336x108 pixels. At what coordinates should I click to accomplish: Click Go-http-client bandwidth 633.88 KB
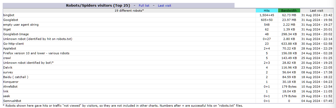pos(289,44)
